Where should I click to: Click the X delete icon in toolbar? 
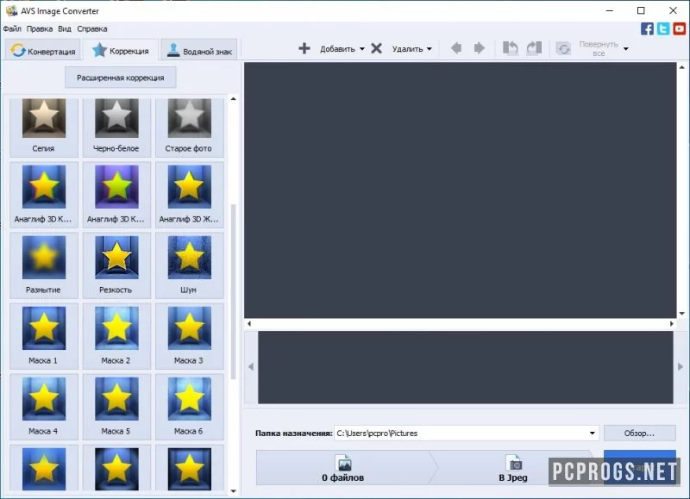376,48
